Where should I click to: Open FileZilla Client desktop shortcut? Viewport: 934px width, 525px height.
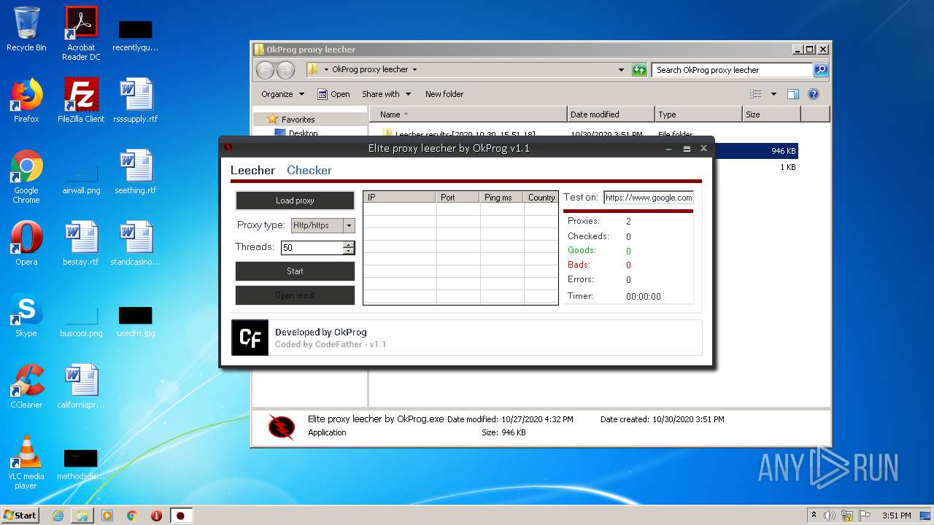coord(81,101)
